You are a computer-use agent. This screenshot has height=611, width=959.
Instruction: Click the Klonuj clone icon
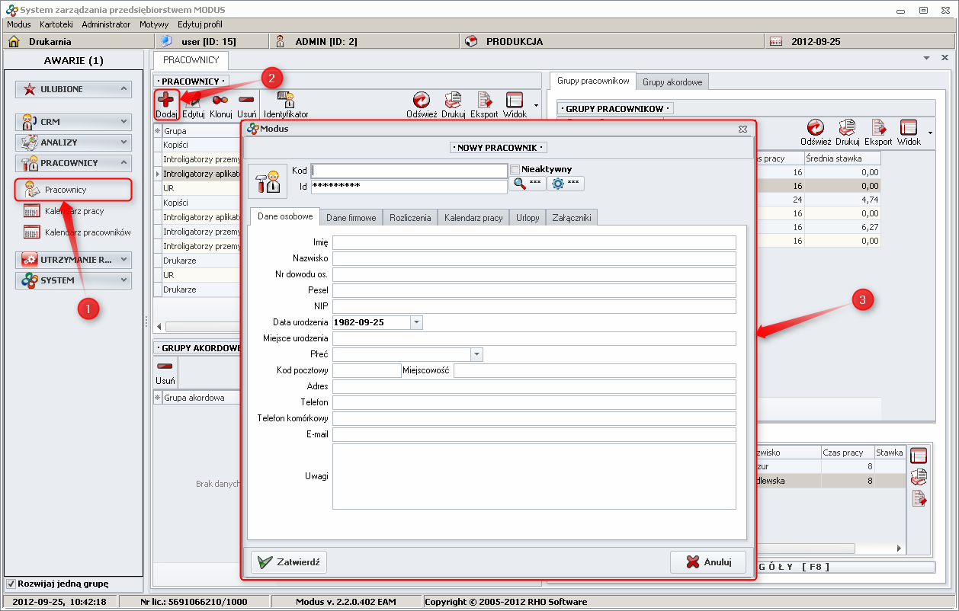[220, 101]
